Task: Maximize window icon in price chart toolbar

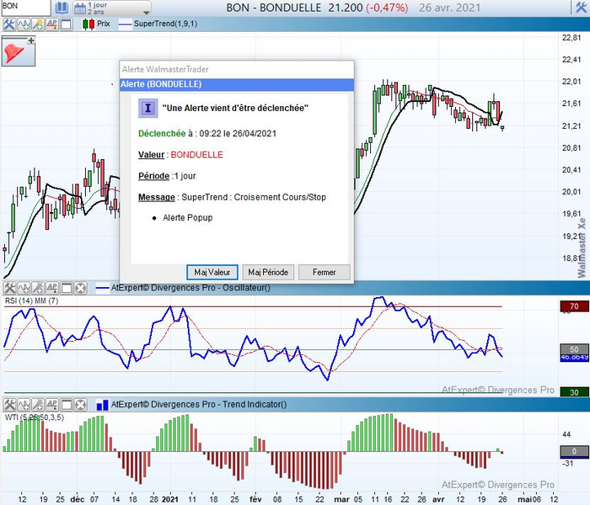Action: 67,24
